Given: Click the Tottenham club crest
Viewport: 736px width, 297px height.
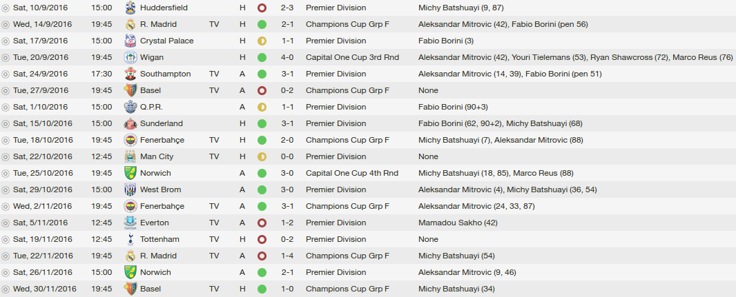Looking at the screenshot, I should tap(130, 239).
